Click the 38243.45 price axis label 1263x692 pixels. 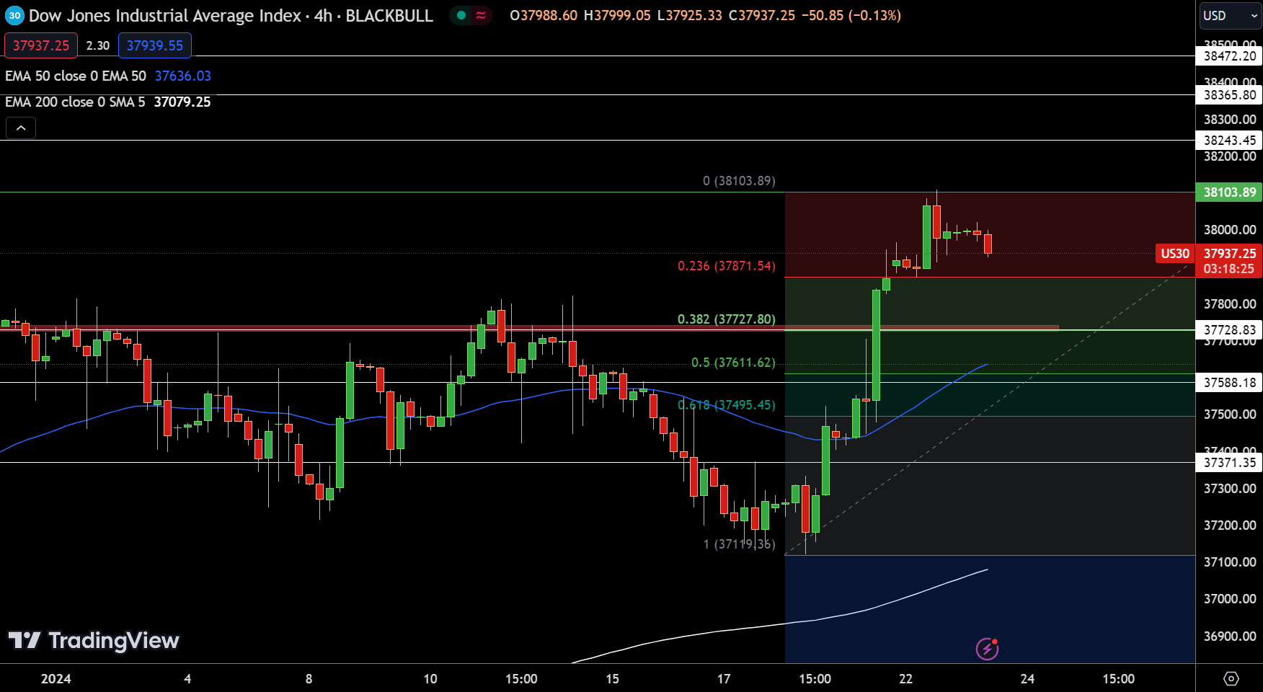click(1229, 141)
